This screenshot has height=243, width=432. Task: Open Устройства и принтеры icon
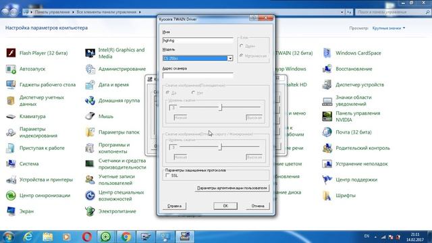[x=11, y=180]
